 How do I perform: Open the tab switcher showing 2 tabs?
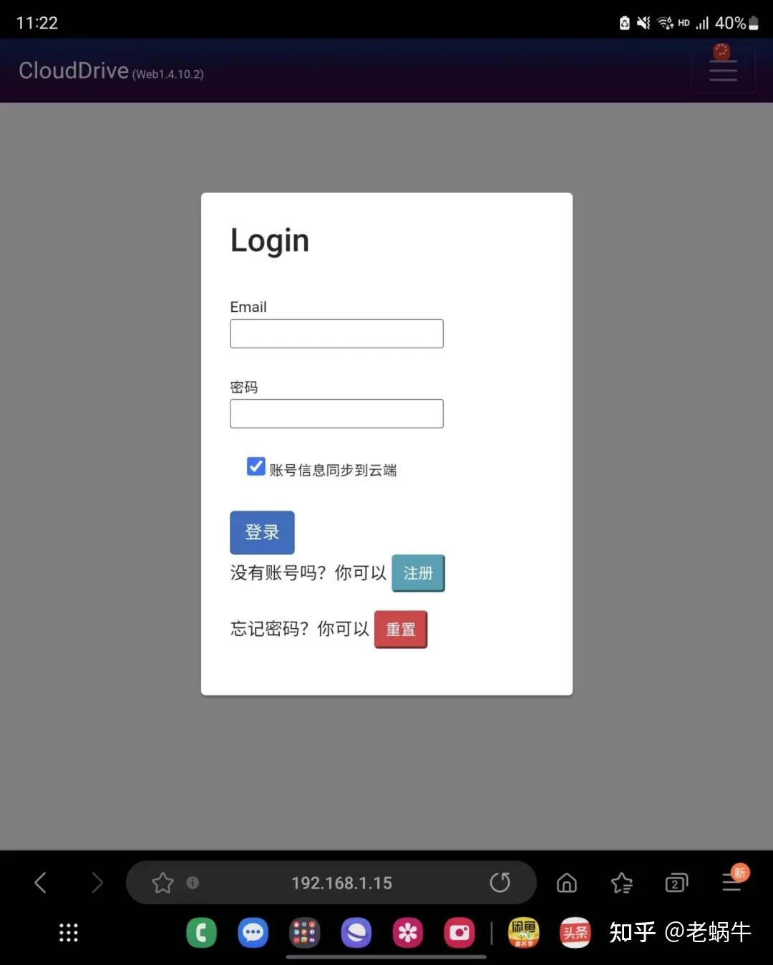click(676, 883)
